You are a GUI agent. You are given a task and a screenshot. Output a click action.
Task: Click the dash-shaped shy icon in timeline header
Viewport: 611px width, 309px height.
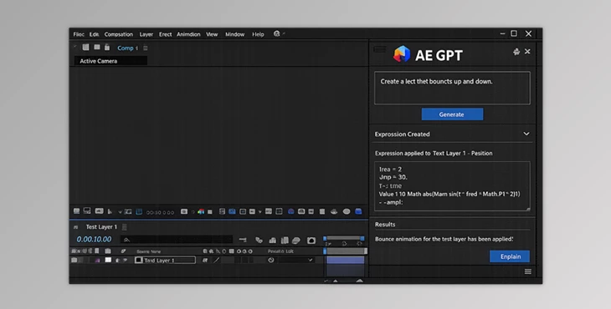coord(243,241)
